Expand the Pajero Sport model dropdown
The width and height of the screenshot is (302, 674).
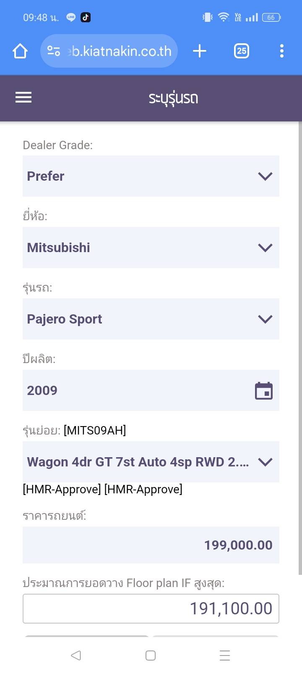point(151,319)
